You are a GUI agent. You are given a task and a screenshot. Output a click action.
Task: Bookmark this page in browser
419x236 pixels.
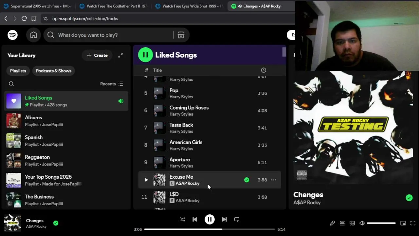click(x=33, y=19)
